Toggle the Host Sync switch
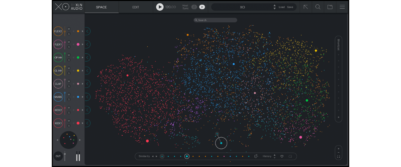Image resolution: width=401 pixels, height=167 pixels. [x=194, y=7]
